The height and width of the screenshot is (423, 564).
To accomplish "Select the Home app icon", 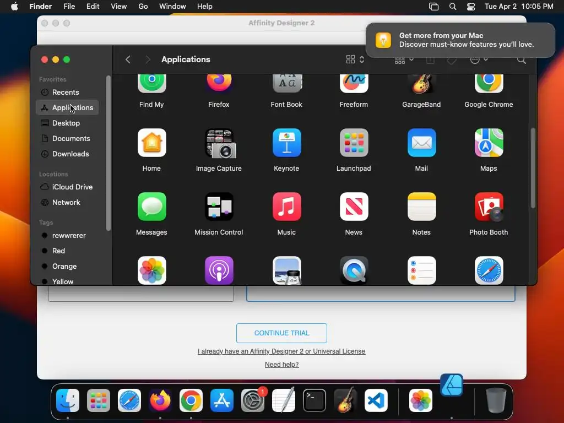I will pyautogui.click(x=152, y=143).
